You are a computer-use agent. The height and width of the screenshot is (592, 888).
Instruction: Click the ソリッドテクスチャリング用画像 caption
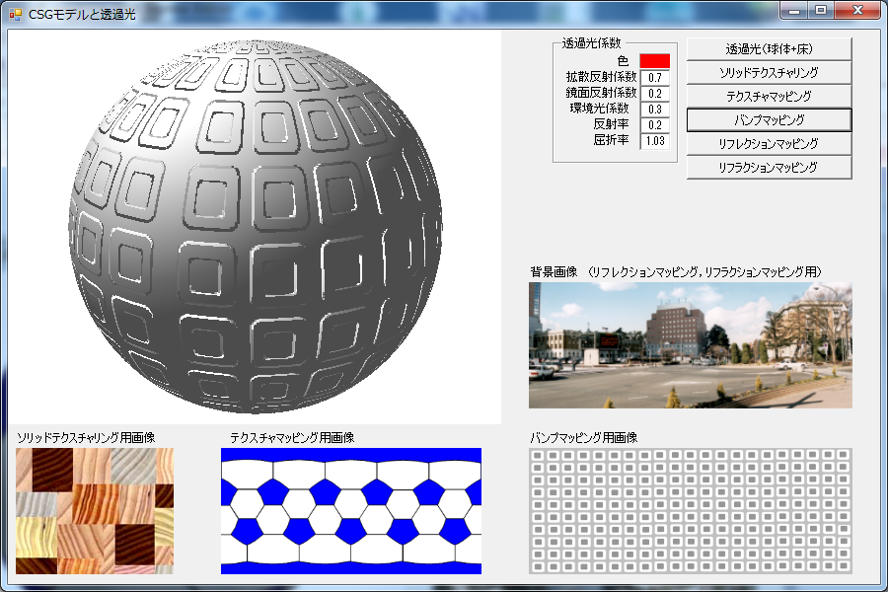86,437
